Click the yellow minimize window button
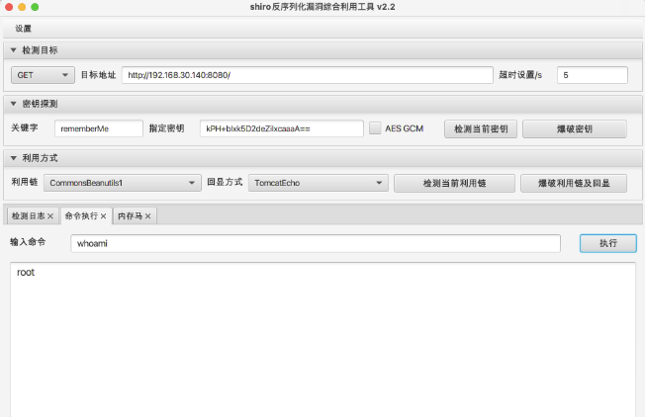645x417 pixels. click(22, 7)
